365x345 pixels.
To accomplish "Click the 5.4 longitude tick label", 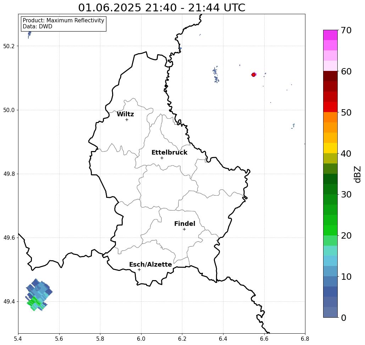I will (x=18, y=339).
